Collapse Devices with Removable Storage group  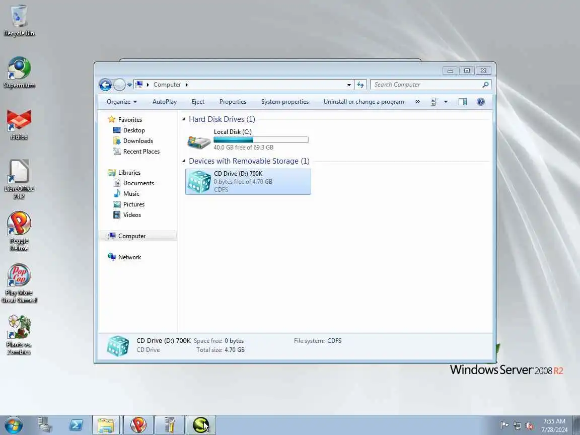click(184, 161)
